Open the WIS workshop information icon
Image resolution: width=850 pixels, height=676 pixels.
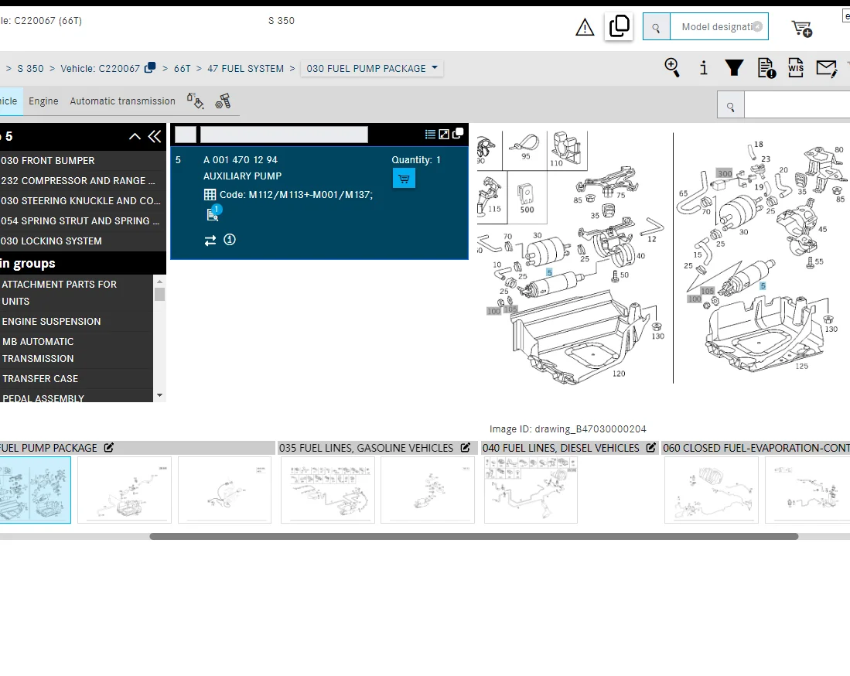pyautogui.click(x=796, y=68)
